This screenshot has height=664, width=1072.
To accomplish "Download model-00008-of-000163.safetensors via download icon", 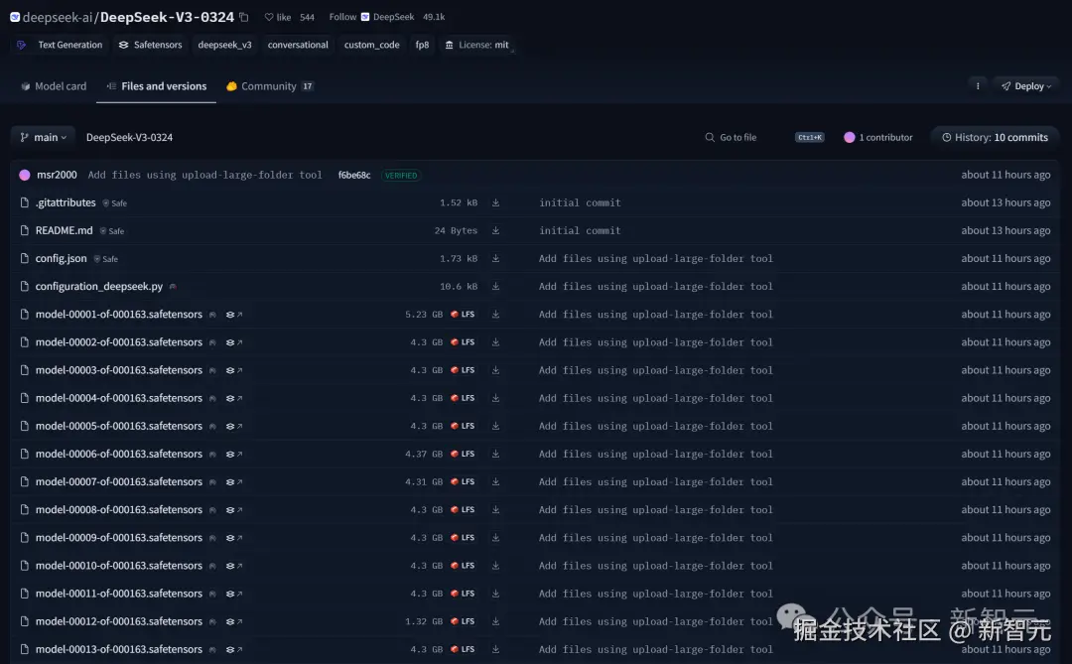I will tap(495, 510).
